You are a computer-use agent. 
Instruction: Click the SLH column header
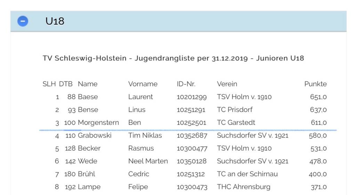49,84
